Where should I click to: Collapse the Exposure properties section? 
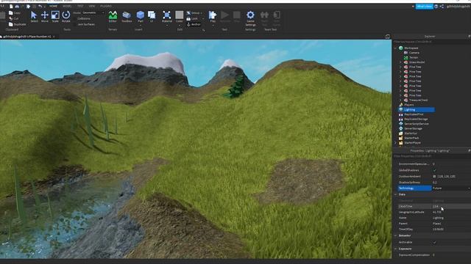396,249
